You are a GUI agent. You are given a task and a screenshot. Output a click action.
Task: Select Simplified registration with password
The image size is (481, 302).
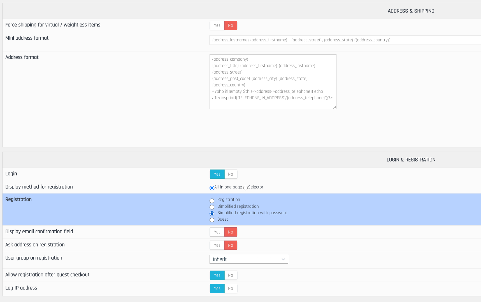coord(212,214)
